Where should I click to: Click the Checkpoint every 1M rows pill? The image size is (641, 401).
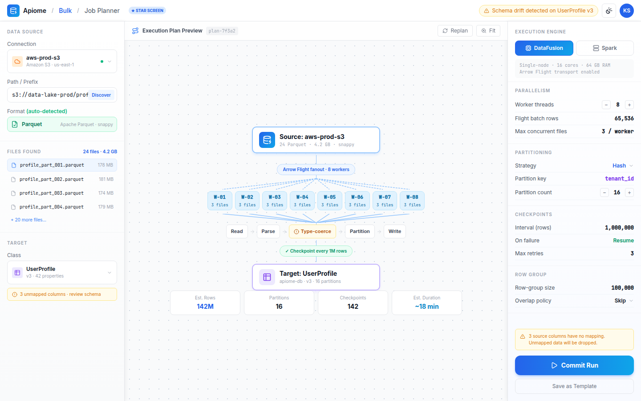tap(316, 251)
